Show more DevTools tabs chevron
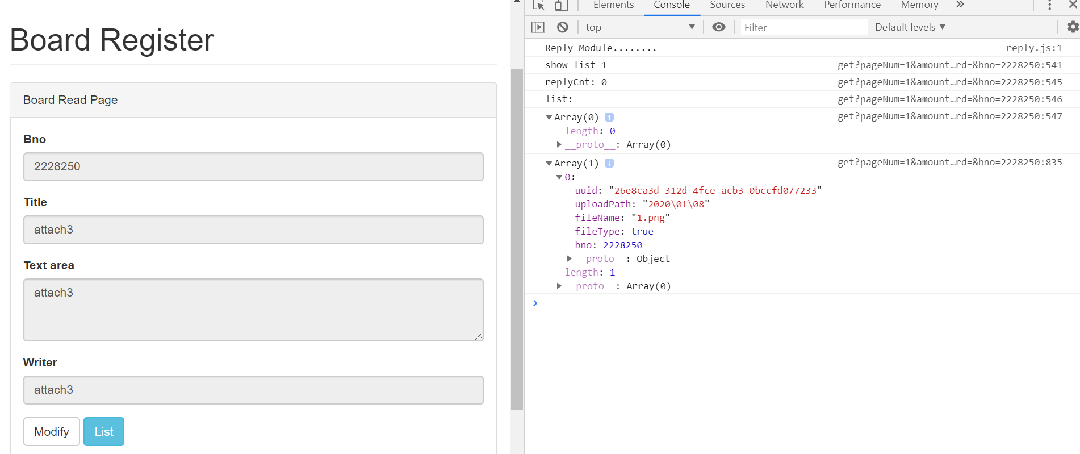1080x454 pixels. coord(960,5)
